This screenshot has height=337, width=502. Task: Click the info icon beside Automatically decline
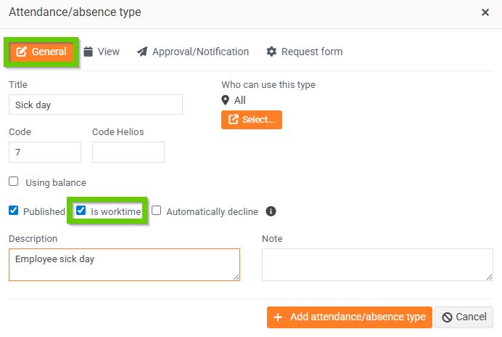coord(271,211)
